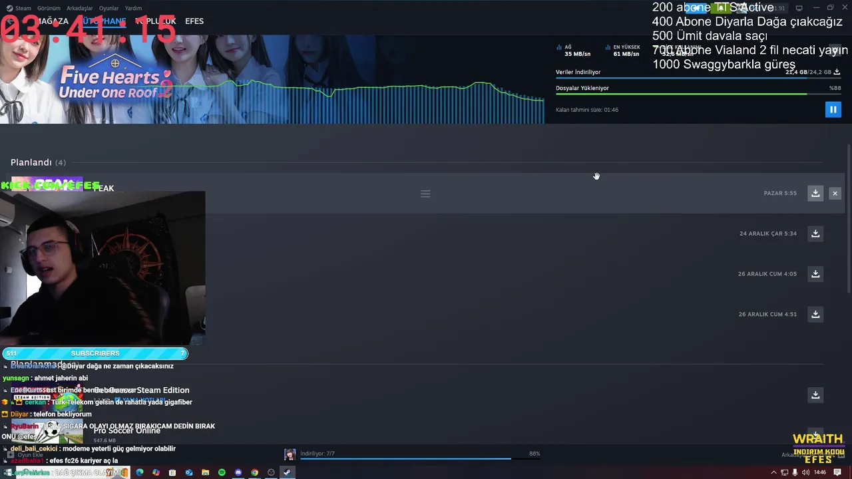
Task: Start PEAK download scheduled for PAZAR 5:55
Action: [815, 193]
